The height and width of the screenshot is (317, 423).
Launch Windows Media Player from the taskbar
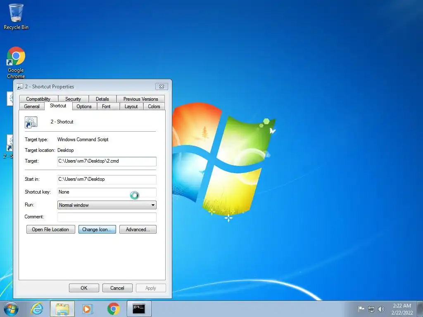[x=88, y=309]
